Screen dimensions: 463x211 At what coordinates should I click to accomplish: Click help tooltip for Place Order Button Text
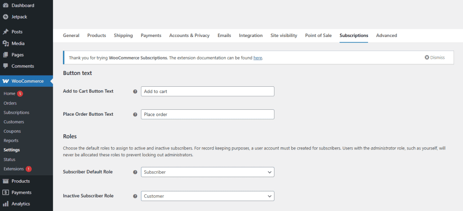pos(135,114)
